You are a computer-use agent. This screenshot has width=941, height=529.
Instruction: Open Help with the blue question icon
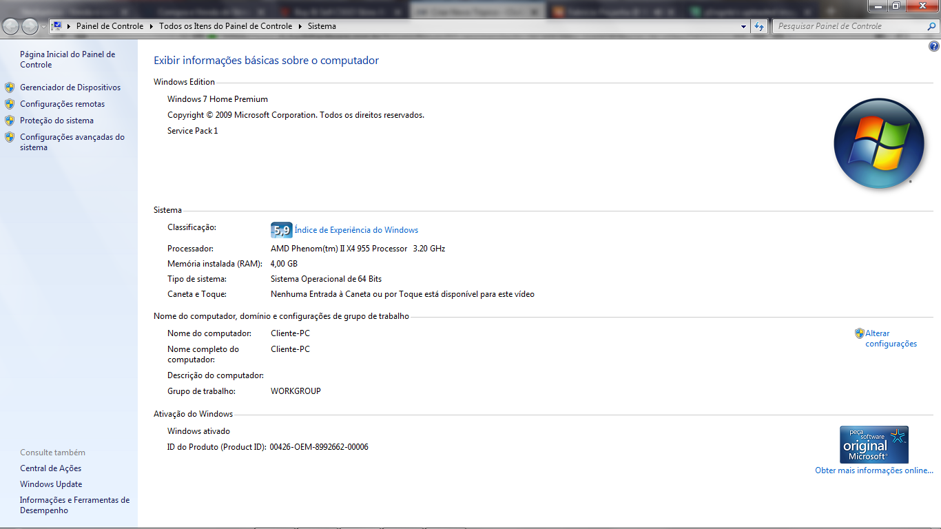pos(934,47)
